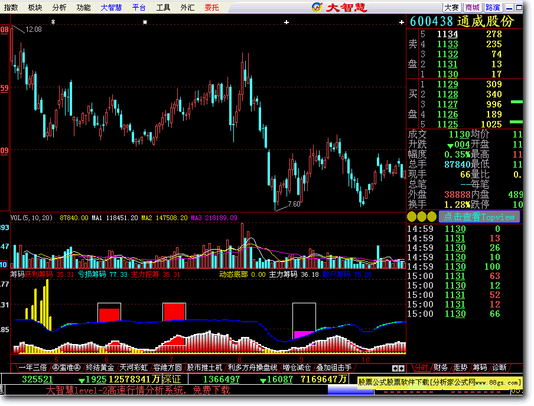Viewport: 534px width, 406px height.
Task: Open the 工具 menu
Action: point(163,7)
